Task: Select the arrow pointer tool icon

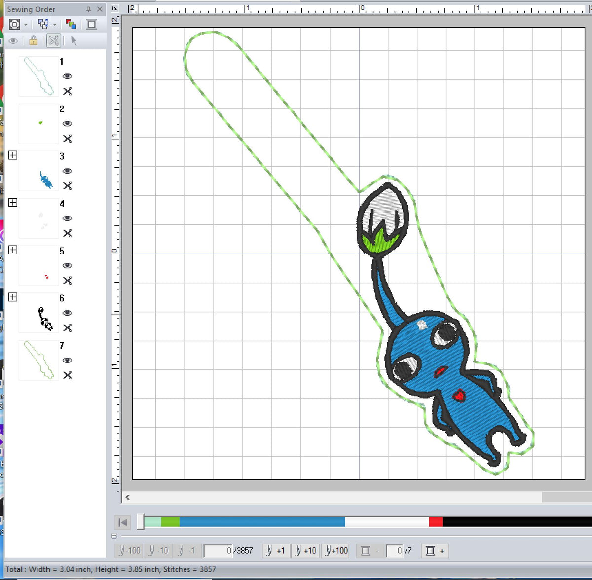Action: (73, 41)
